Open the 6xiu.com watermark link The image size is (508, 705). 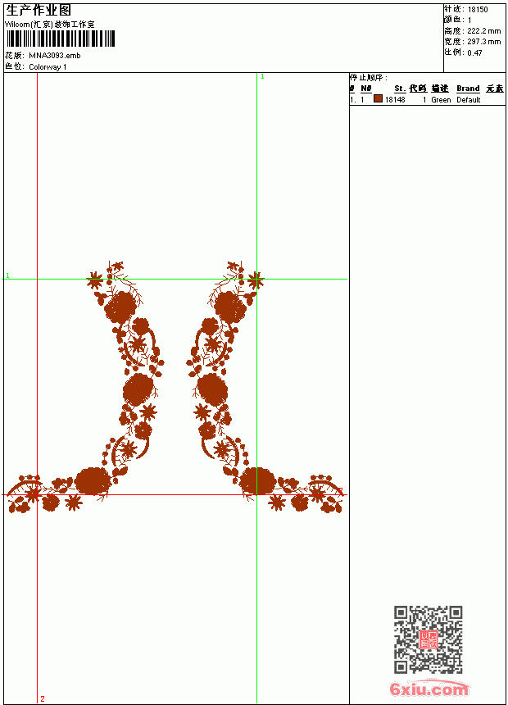pyautogui.click(x=429, y=689)
